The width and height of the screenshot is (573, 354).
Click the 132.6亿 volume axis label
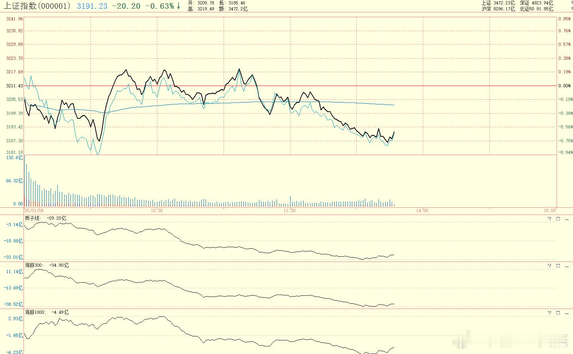click(15, 158)
